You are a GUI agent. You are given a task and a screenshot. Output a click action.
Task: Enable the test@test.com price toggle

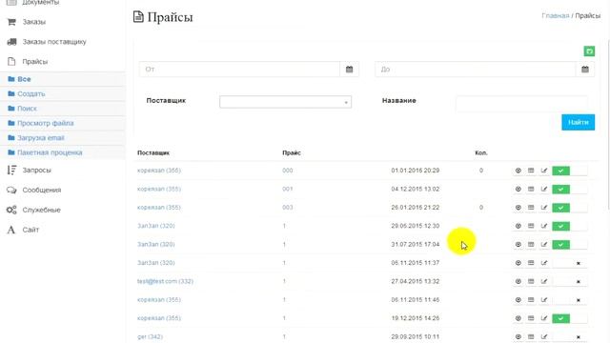point(570,282)
